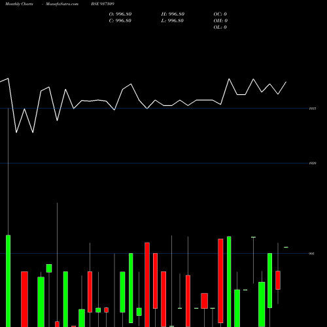Click the open value 'O: 996.80'
Viewport: 327px width, 327px height.
coord(120,14)
